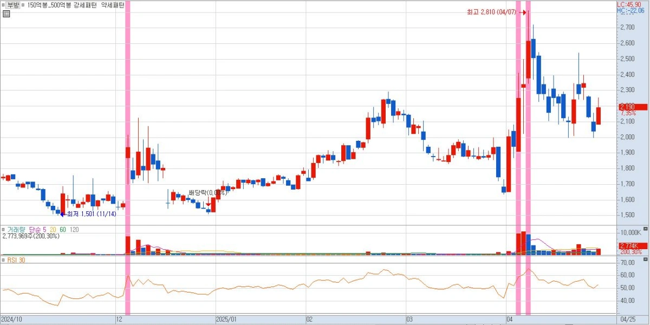Open the data table grid icon
This screenshot has height=325, width=650.
tap(6, 14)
